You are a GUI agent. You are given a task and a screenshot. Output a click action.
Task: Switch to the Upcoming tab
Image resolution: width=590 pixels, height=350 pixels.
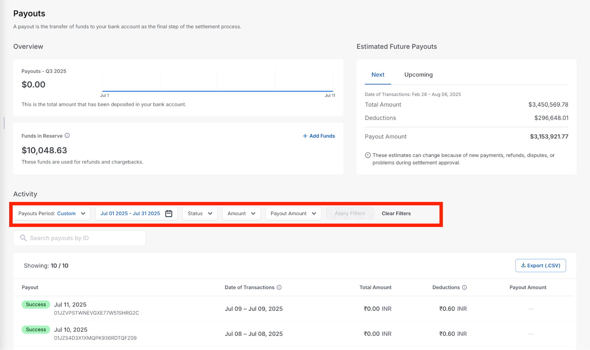419,74
